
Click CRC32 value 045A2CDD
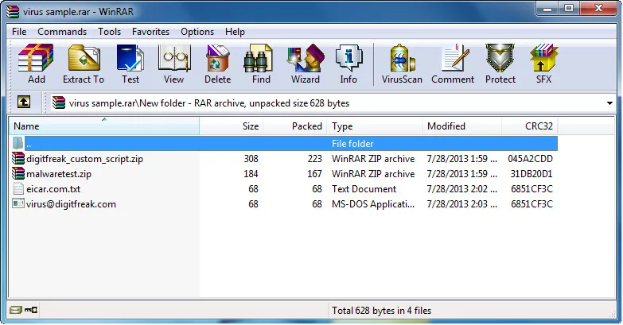[530, 158]
